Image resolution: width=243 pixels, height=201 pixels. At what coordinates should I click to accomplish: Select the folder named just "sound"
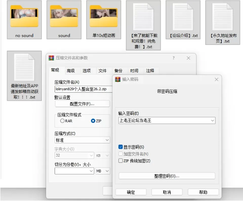64,20
